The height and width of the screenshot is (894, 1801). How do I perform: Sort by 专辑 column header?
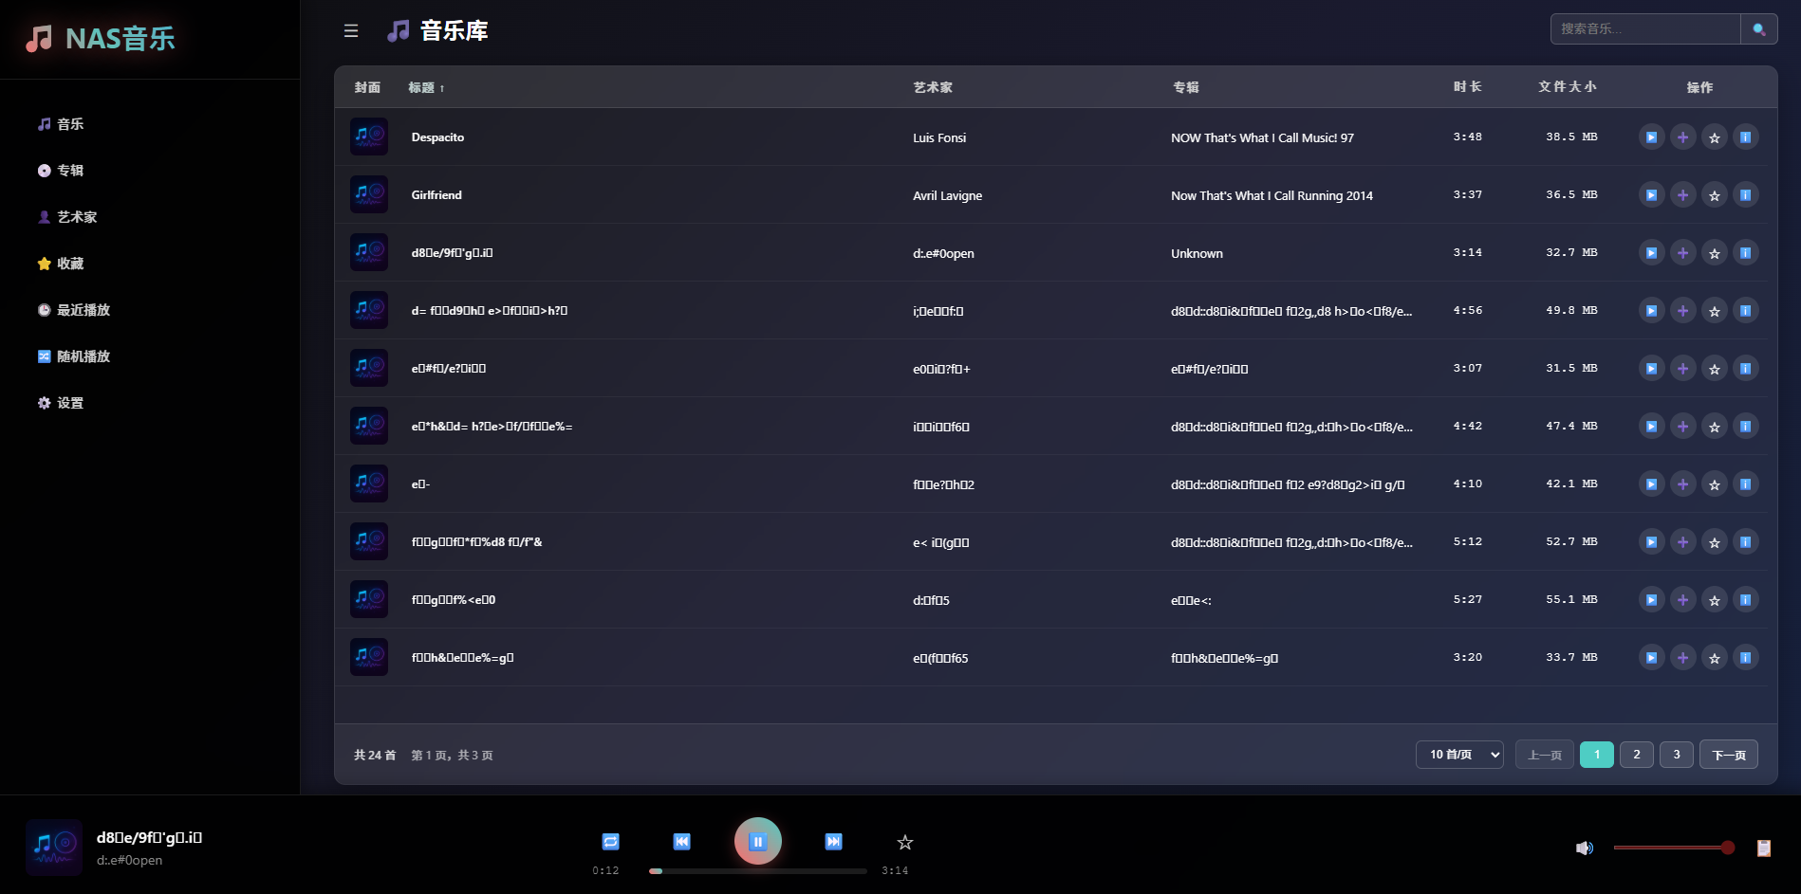coord(1185,87)
